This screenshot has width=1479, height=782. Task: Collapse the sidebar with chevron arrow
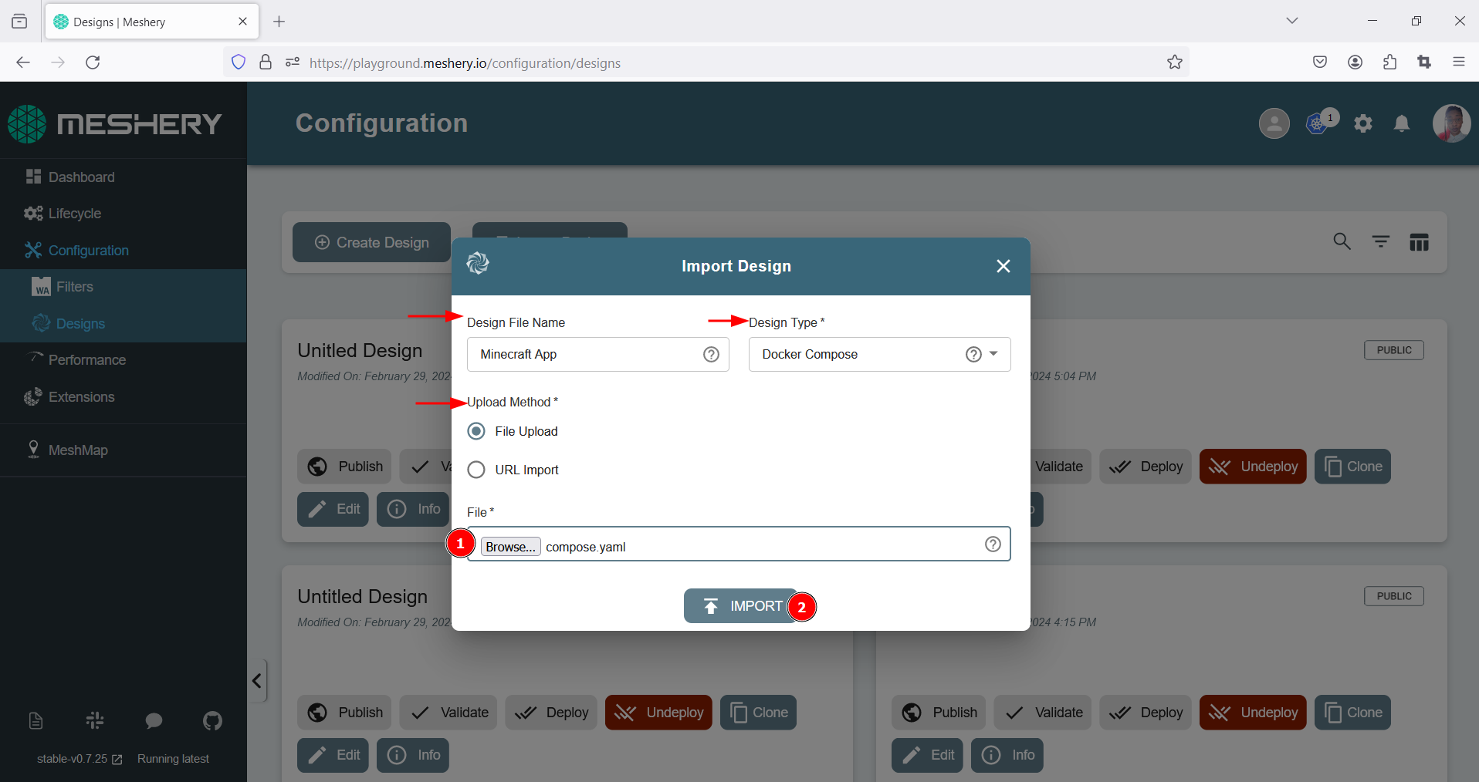pyautogui.click(x=257, y=680)
